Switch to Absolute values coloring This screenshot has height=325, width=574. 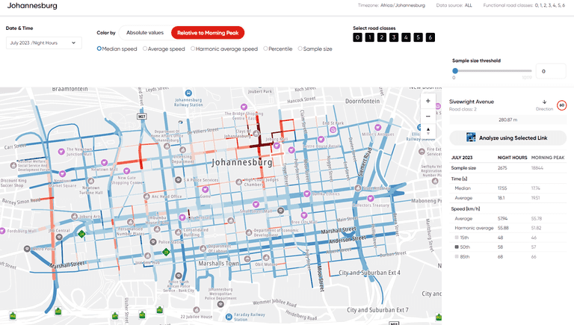point(144,33)
